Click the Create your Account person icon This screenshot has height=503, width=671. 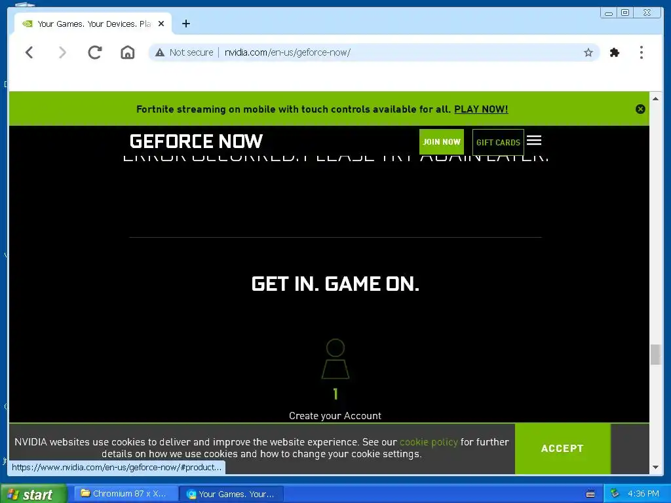pos(335,359)
